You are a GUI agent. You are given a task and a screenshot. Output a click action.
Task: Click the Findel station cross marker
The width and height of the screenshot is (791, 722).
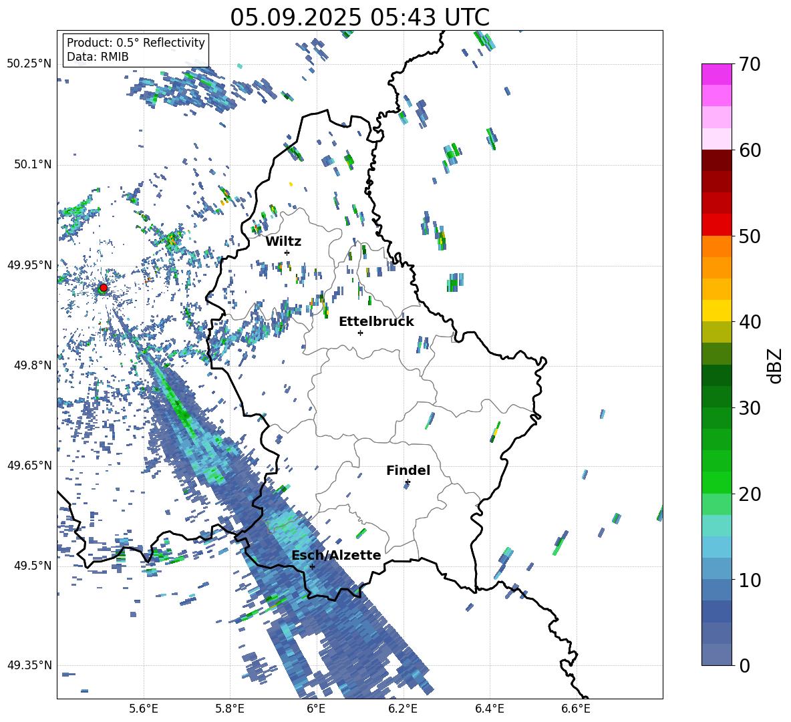(x=408, y=482)
